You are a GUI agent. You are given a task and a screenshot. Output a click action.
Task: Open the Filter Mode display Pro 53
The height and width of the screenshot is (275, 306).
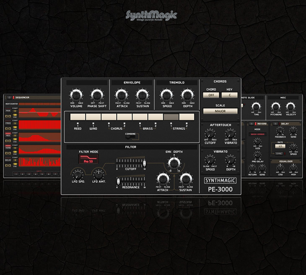tap(88, 159)
